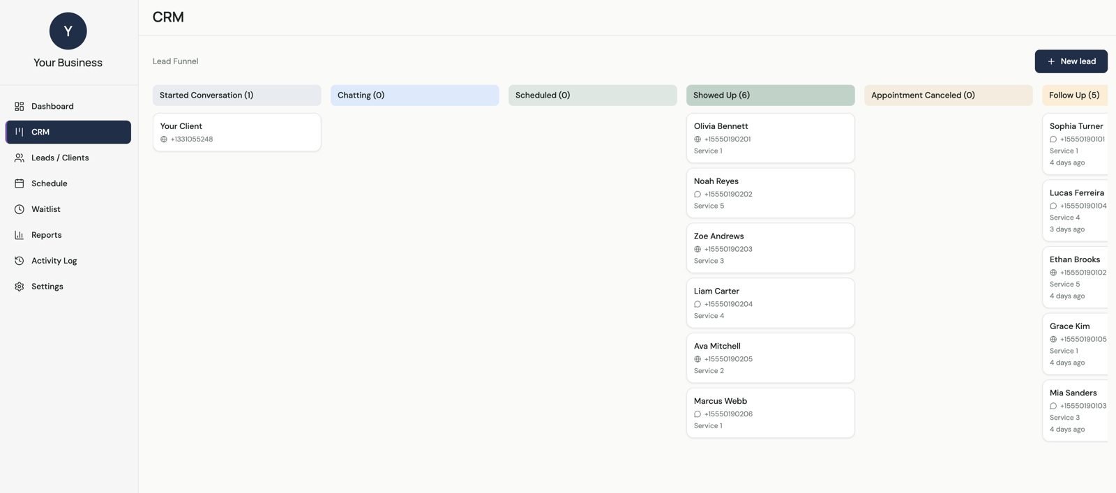Click the New lead button

(x=1071, y=61)
